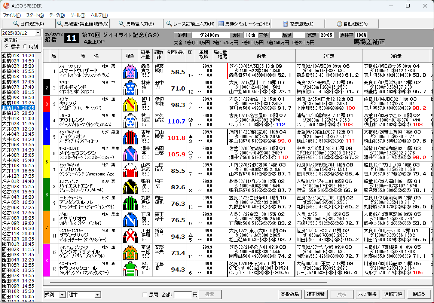Open the スタート(S) menu

coord(35,15)
